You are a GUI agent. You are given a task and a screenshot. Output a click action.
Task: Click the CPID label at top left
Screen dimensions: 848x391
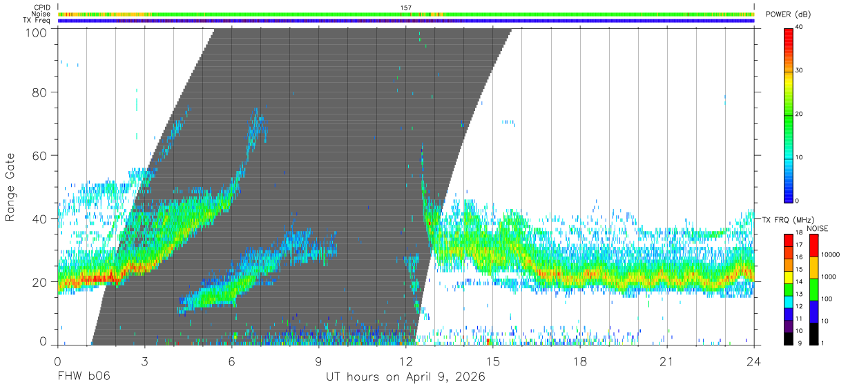[x=41, y=8]
